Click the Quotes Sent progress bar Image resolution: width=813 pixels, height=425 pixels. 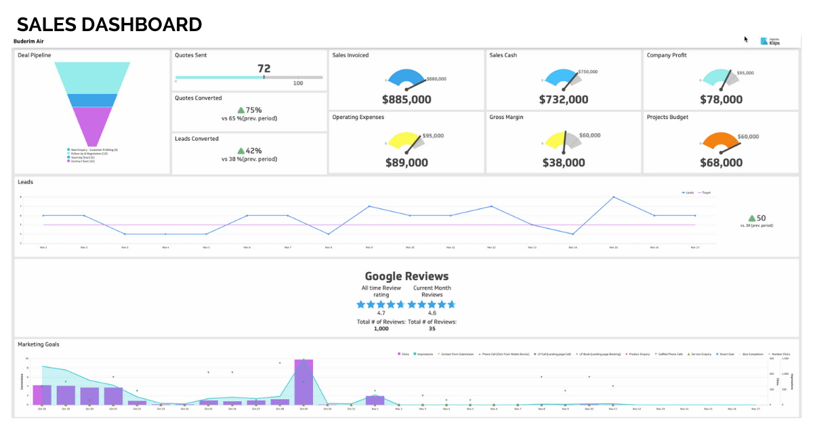pos(249,78)
